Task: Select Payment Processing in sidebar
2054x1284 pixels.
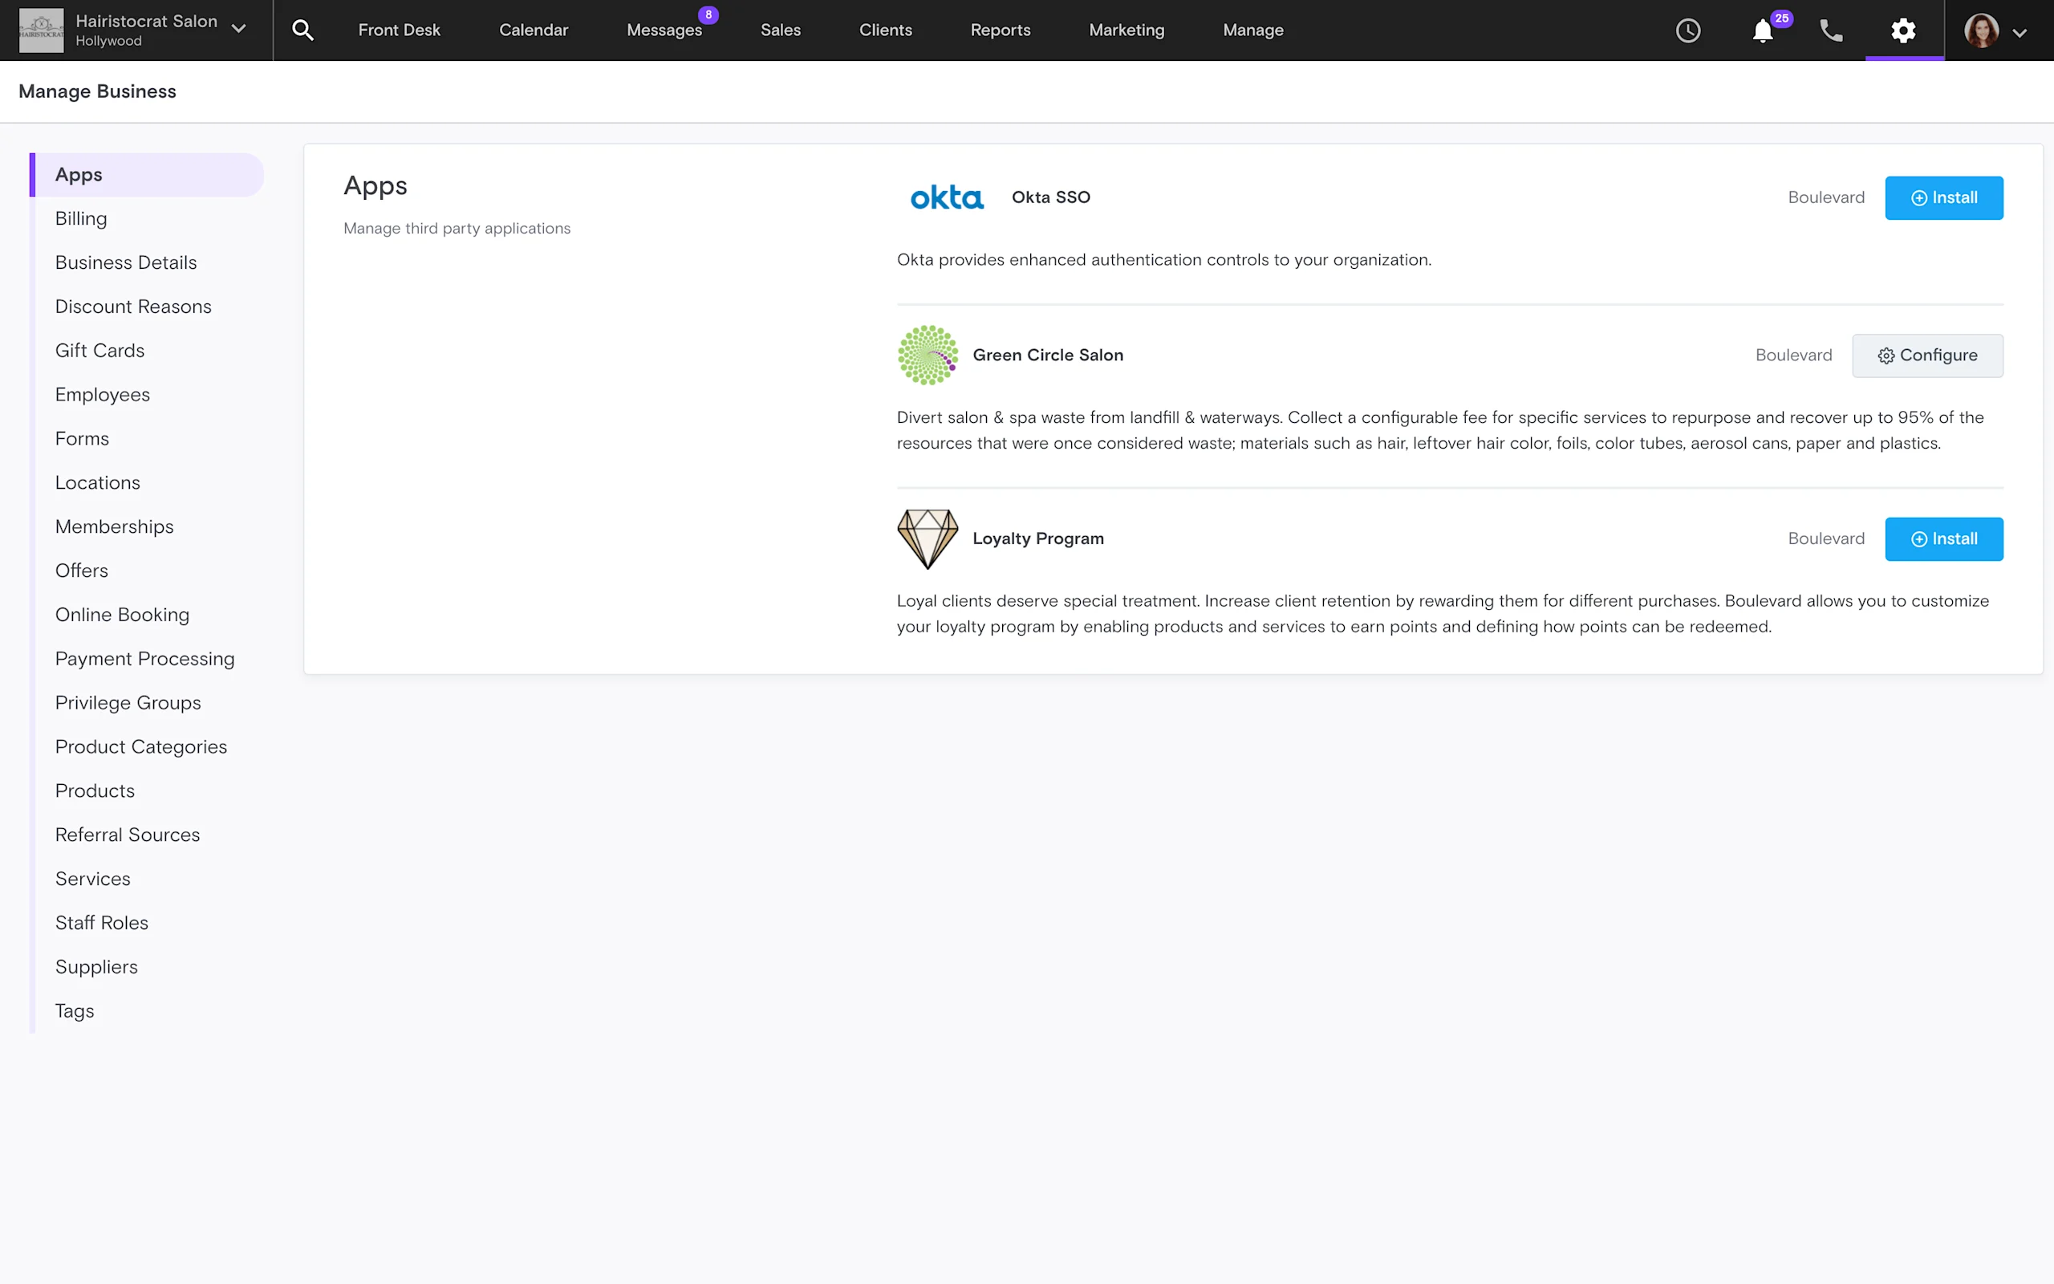Action: [144, 659]
